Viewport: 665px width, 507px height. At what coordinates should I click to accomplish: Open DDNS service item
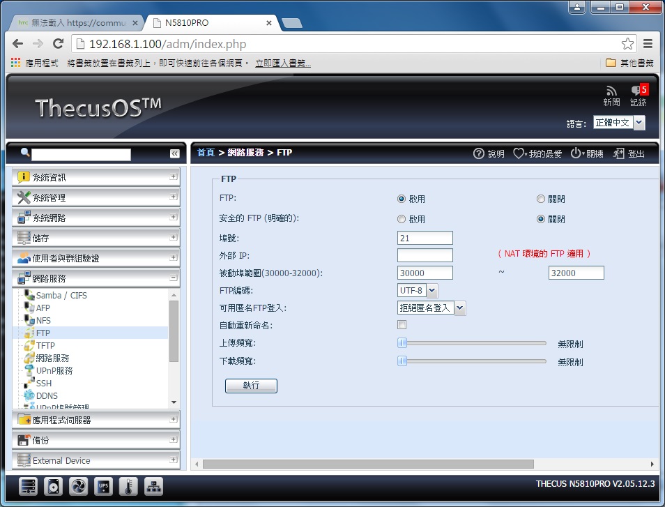pyautogui.click(x=47, y=396)
